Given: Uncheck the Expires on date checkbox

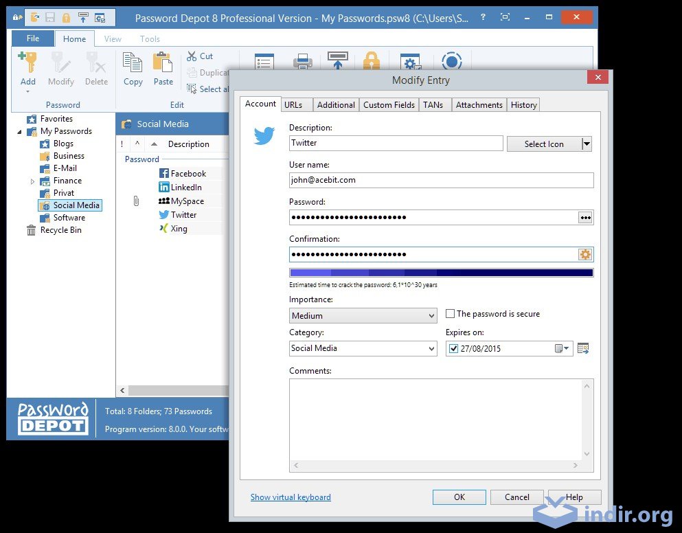Looking at the screenshot, I should [x=453, y=348].
